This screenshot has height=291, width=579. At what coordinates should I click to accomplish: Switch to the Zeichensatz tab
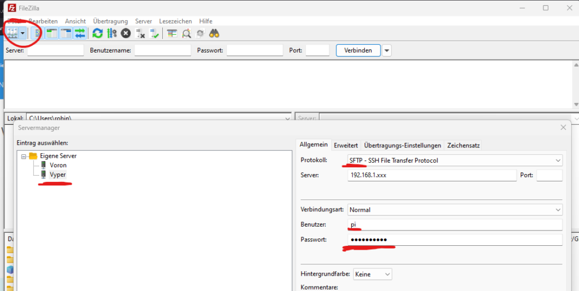click(x=464, y=145)
